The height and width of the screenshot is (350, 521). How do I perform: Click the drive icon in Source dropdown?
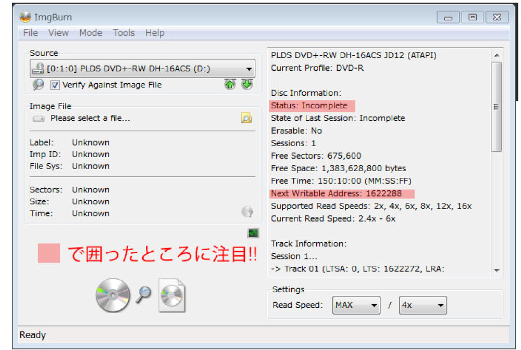(38, 68)
